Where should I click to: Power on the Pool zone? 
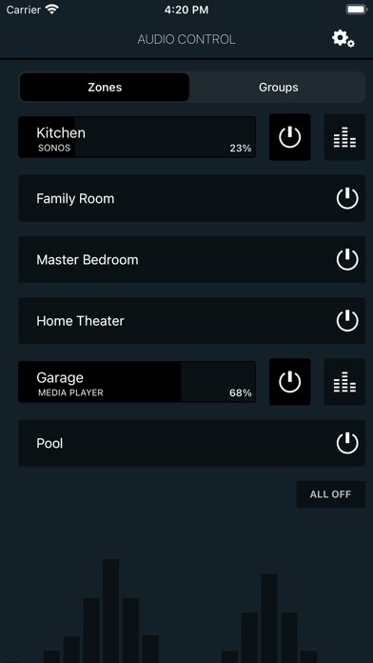point(347,443)
